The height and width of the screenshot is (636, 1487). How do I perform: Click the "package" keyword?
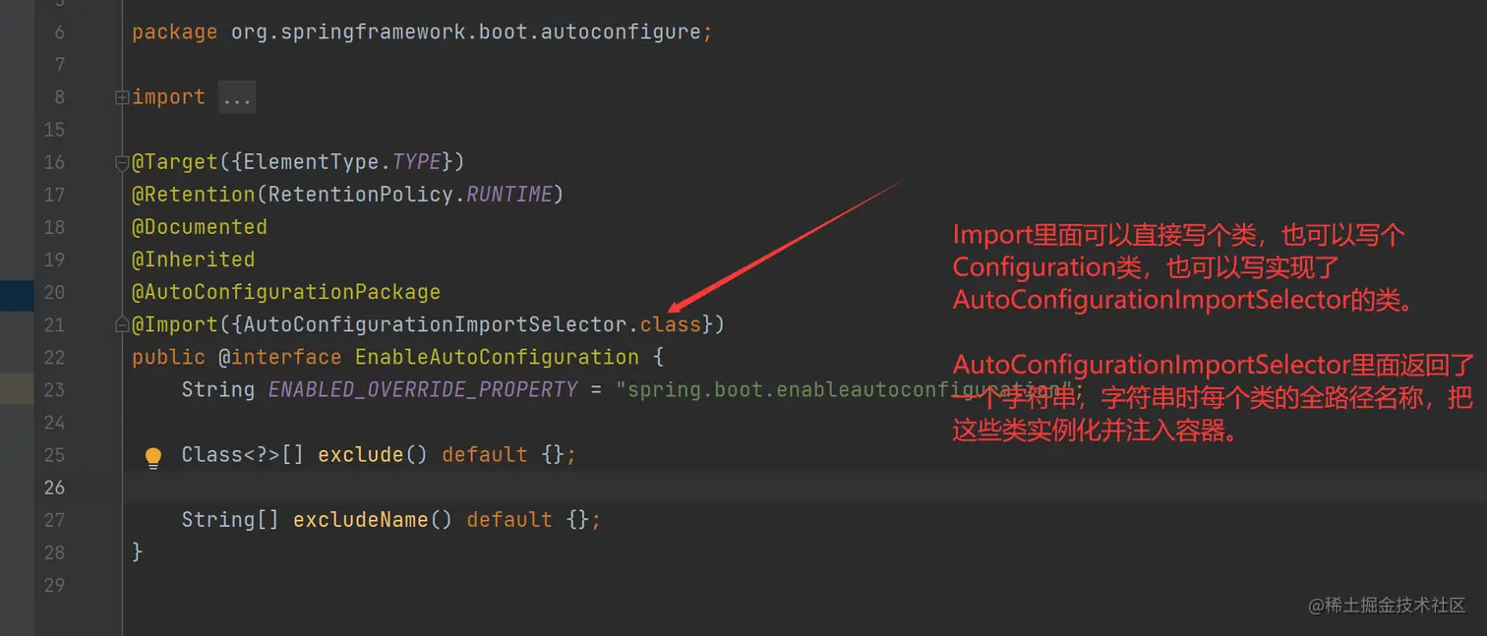(x=175, y=32)
